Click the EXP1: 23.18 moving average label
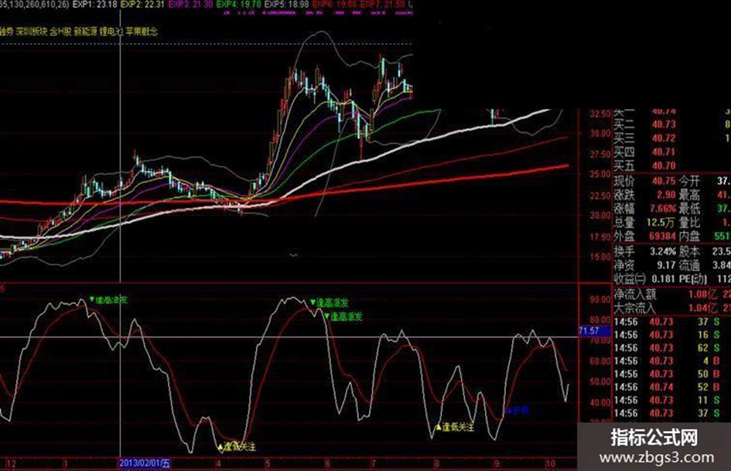Viewport: 731px width, 471px height. [95, 4]
